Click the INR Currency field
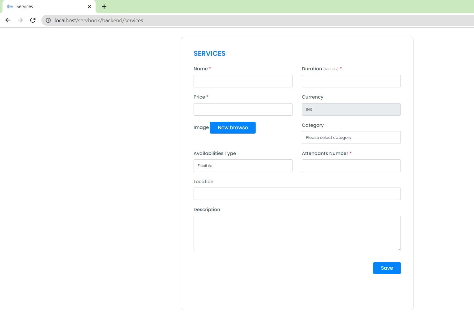474x314 pixels. (351, 109)
